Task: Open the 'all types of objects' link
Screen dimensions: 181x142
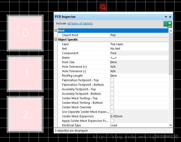Action: [80, 23]
